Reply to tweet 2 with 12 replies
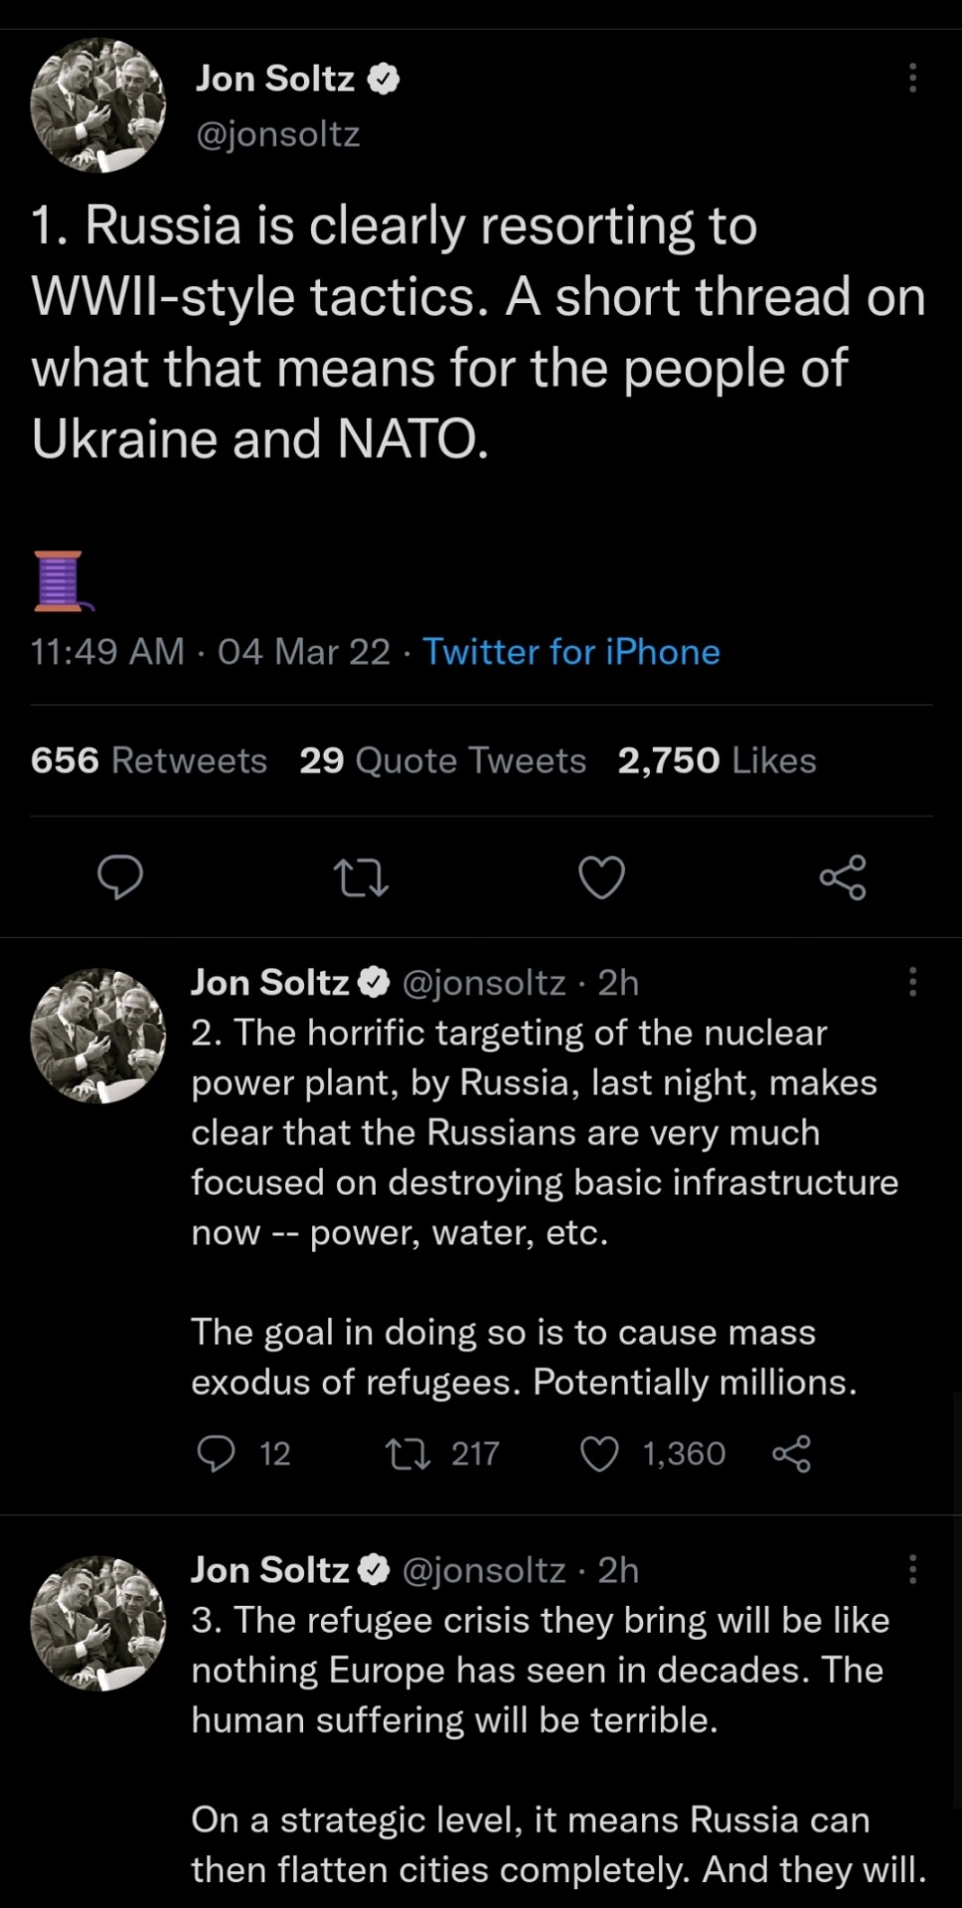Viewport: 962px width, 1908px height. (x=217, y=1454)
